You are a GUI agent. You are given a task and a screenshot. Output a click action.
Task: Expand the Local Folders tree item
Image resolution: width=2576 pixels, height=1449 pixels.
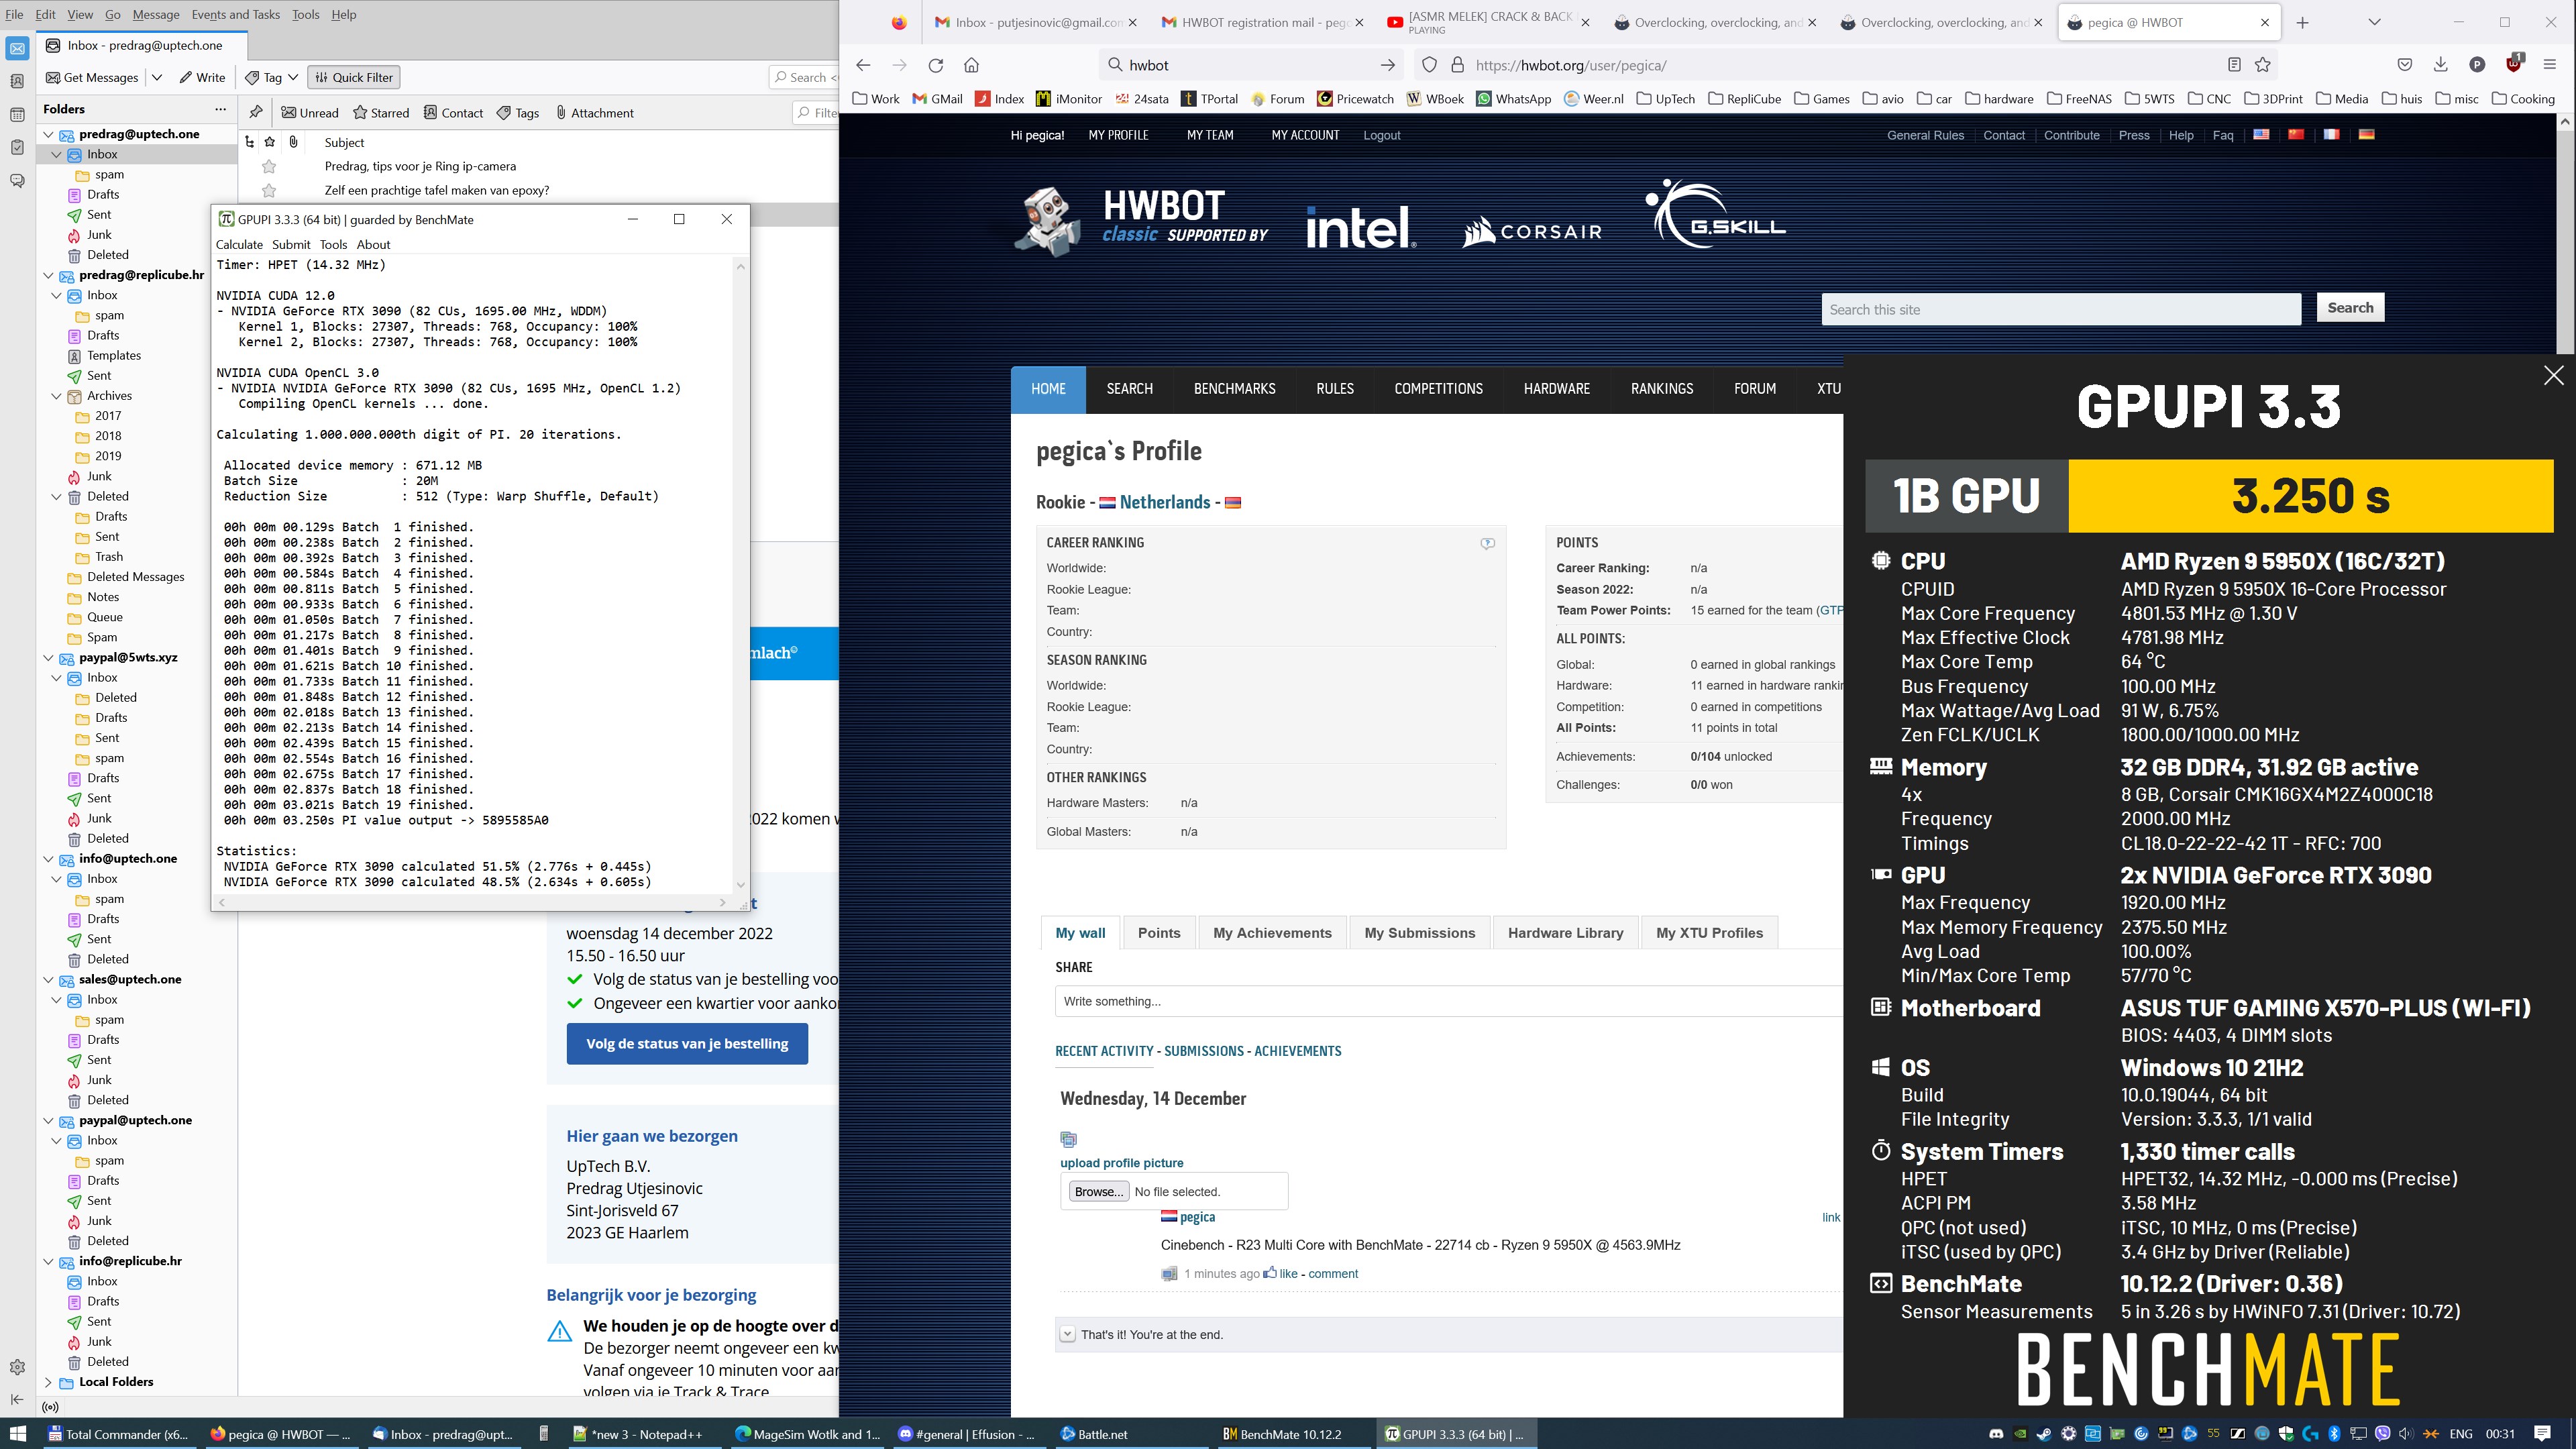pyautogui.click(x=48, y=1382)
